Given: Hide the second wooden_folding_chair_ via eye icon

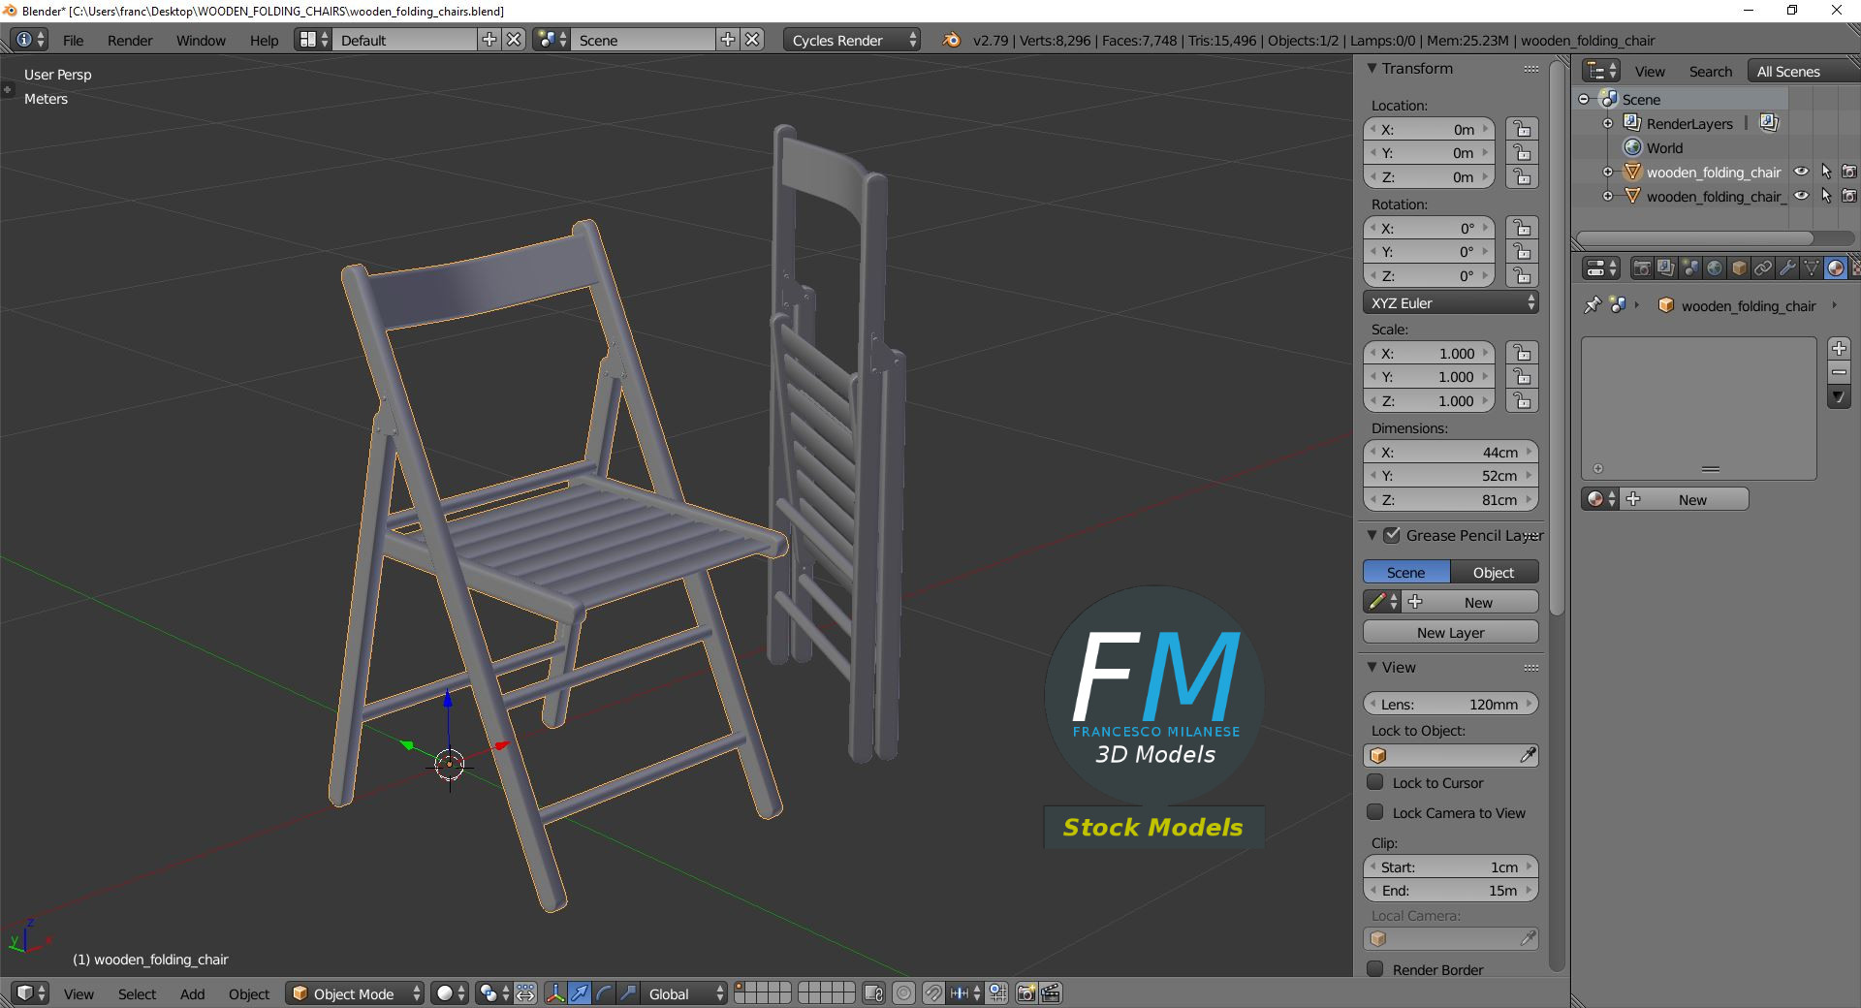Looking at the screenshot, I should click(1801, 196).
